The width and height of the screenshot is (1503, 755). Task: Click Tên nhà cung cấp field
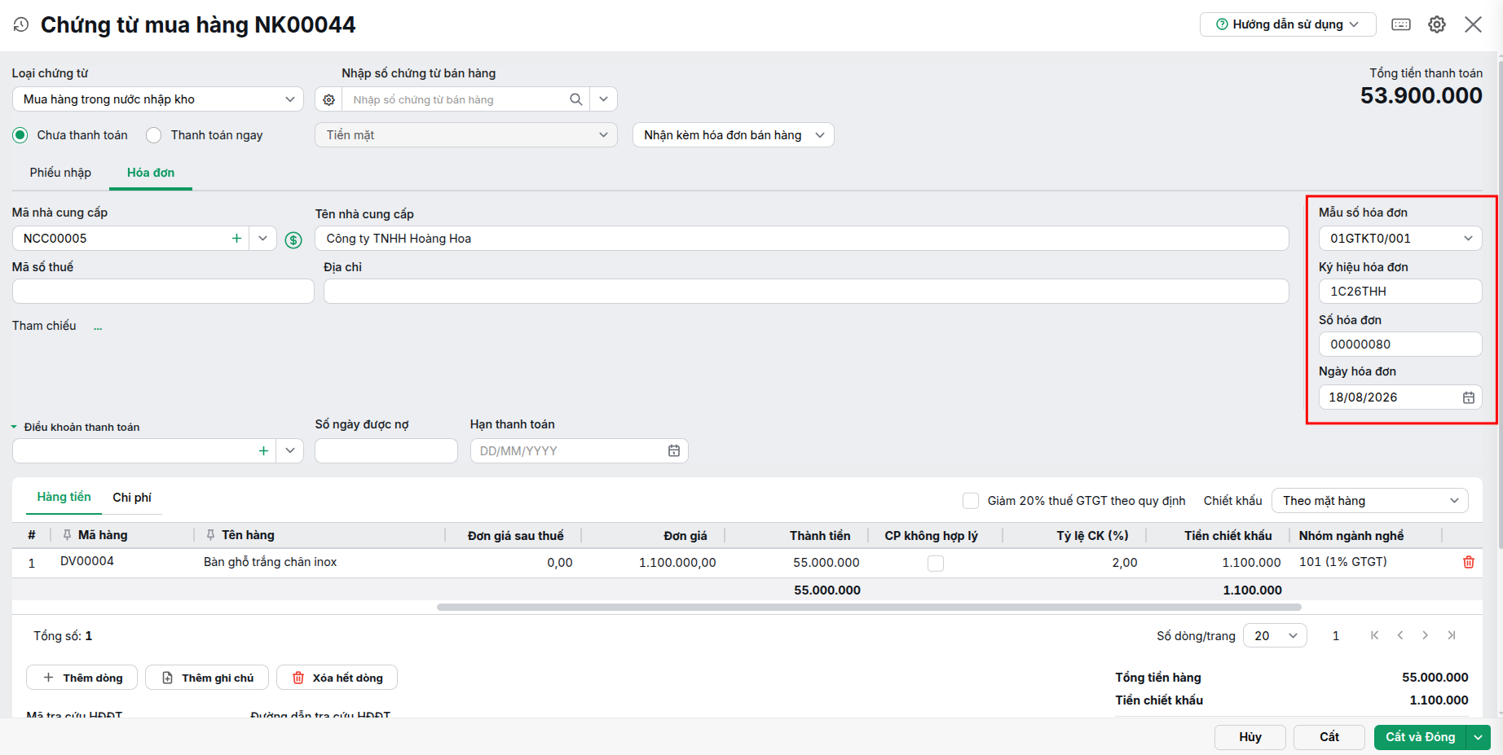802,239
